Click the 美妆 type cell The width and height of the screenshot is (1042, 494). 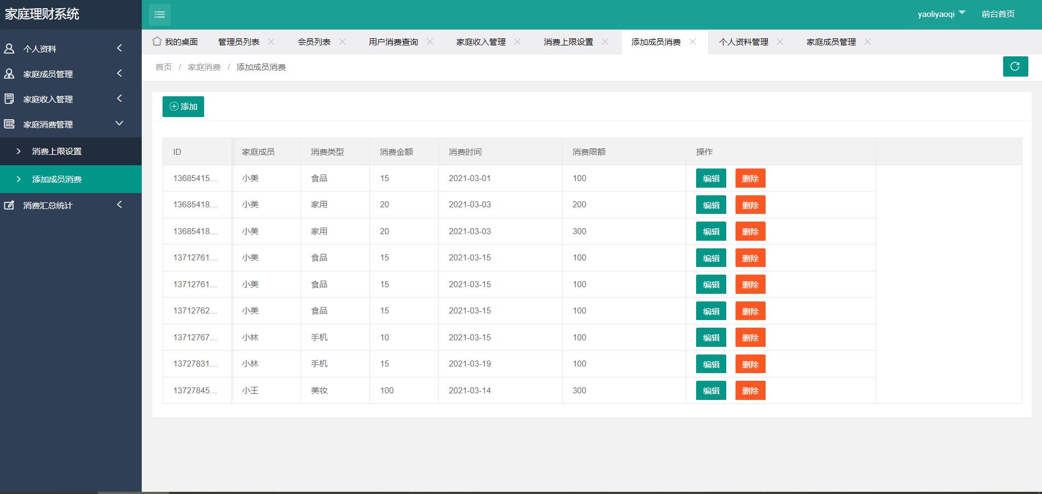point(335,391)
